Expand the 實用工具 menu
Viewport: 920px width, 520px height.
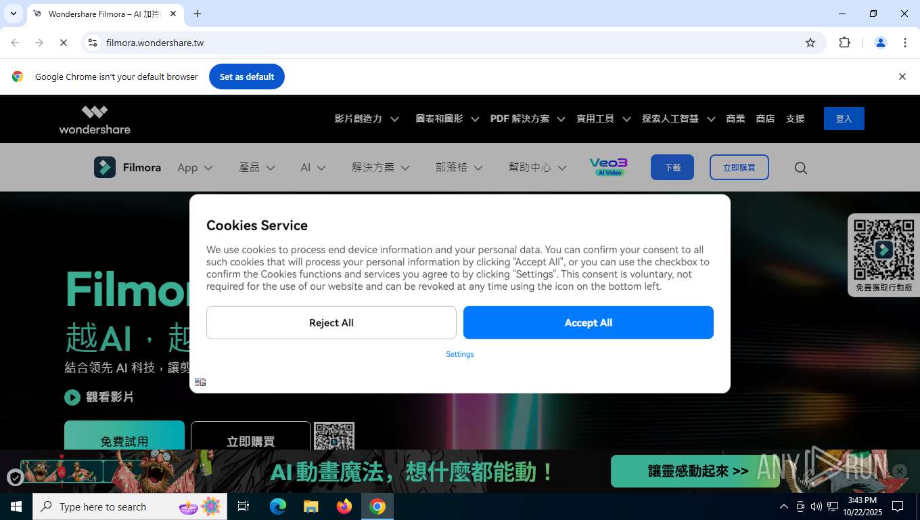coord(603,118)
